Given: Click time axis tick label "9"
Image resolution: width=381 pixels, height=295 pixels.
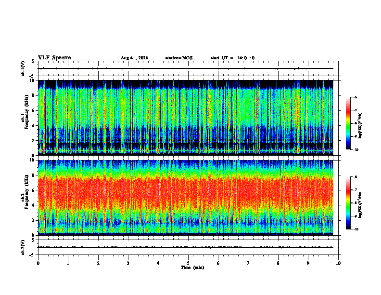Looking at the screenshot, I should tap(308, 263).
